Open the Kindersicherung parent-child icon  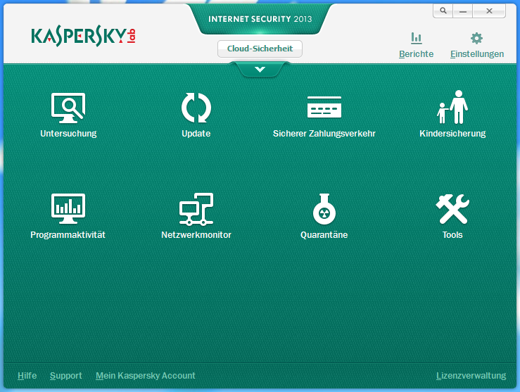click(452, 107)
